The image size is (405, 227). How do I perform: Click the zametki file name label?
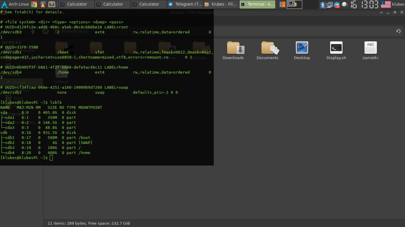click(x=371, y=58)
